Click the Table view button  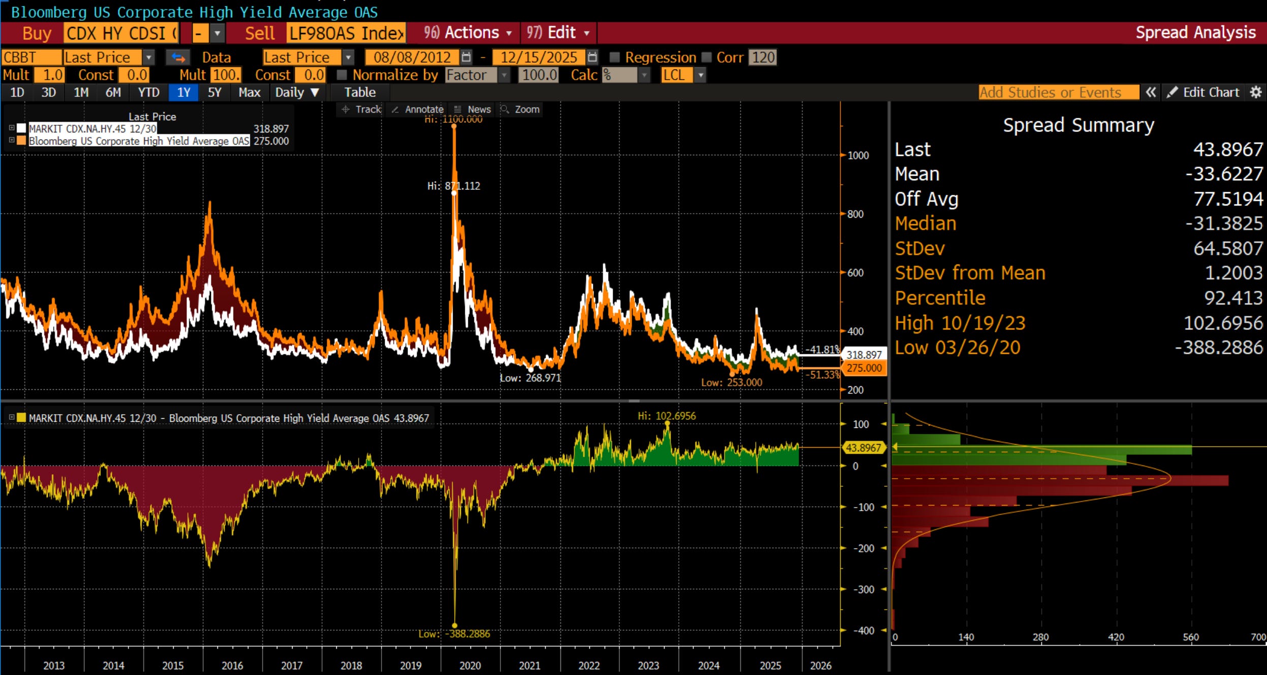click(x=360, y=92)
